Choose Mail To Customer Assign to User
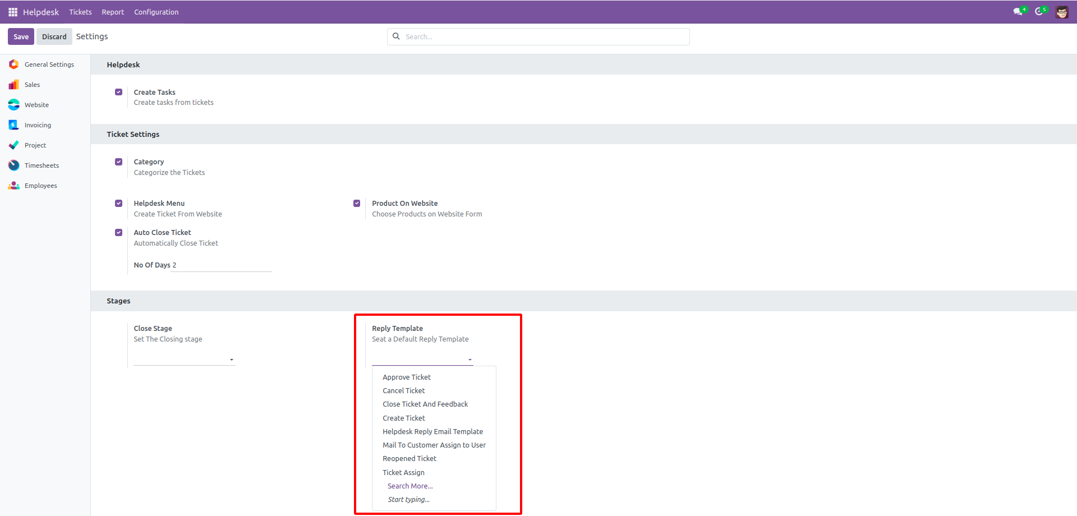Image resolution: width=1077 pixels, height=516 pixels. click(x=434, y=445)
